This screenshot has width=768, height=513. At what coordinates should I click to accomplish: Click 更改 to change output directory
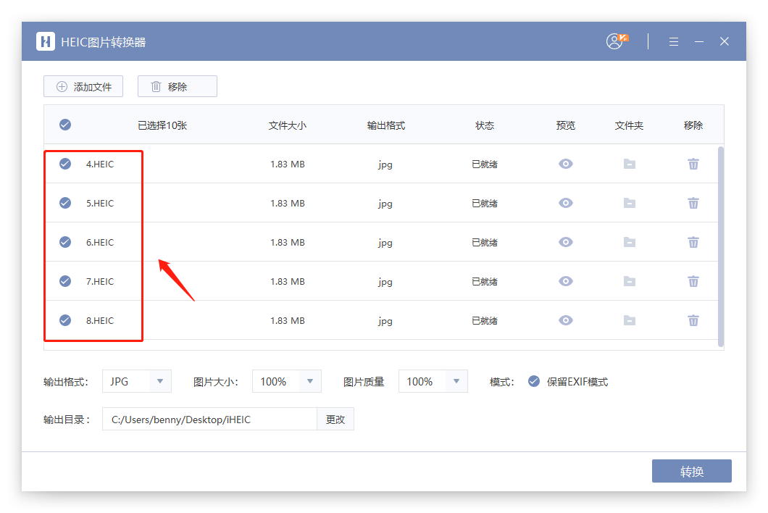pos(335,419)
